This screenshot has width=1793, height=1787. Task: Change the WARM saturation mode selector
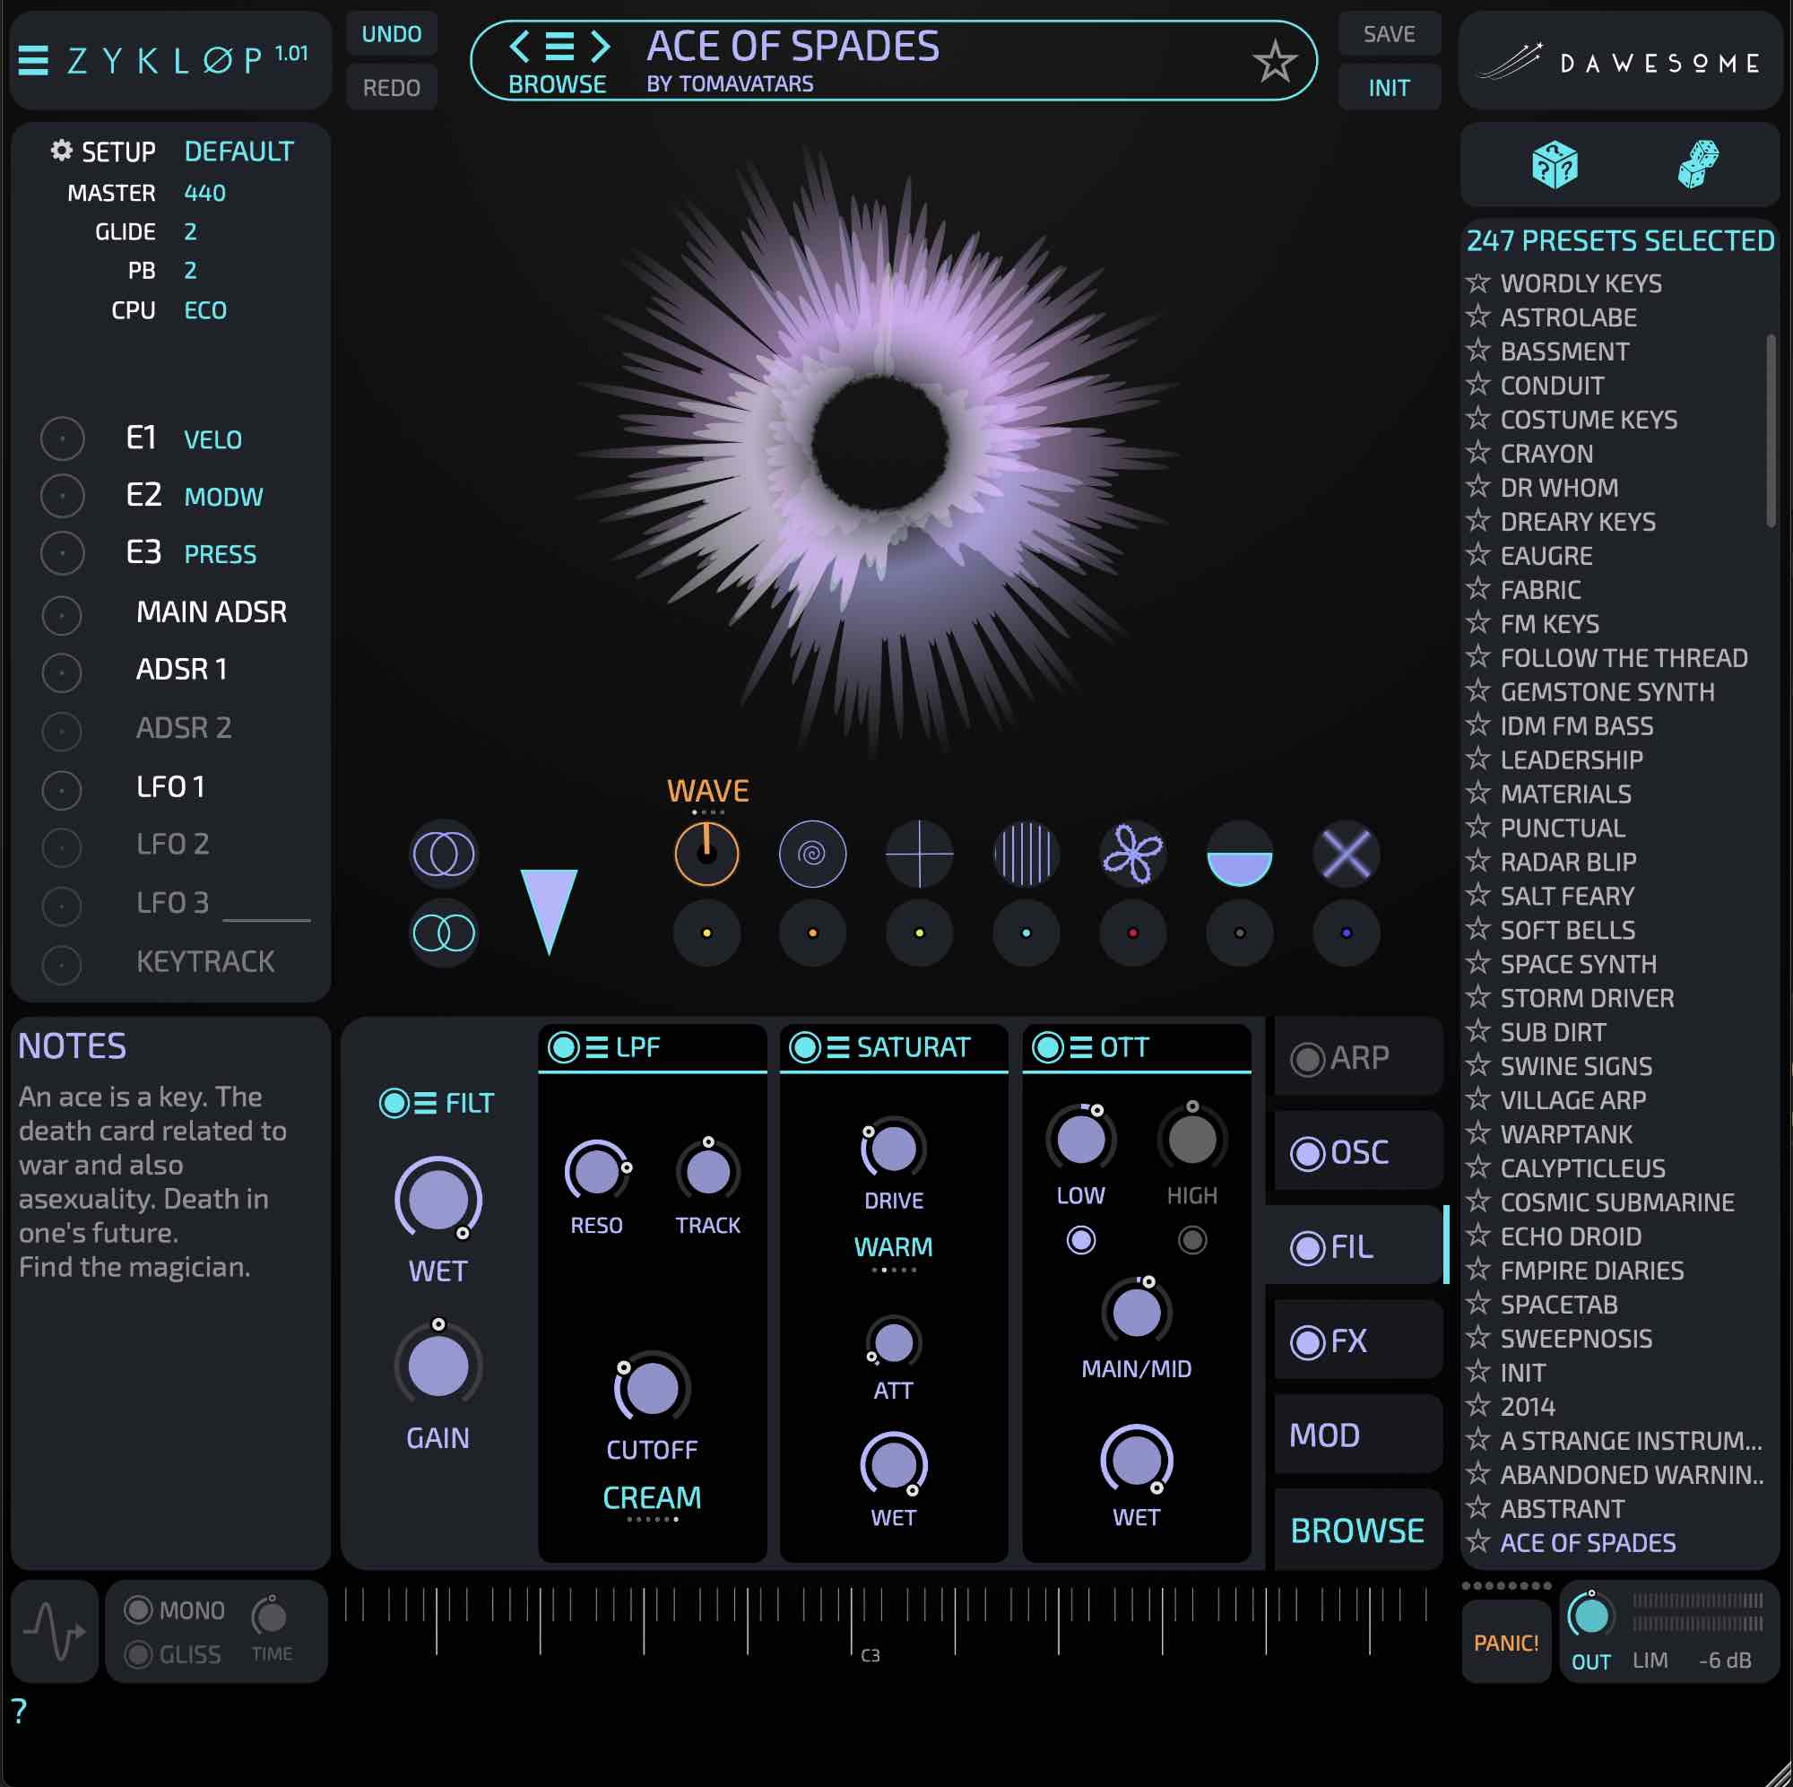893,1246
